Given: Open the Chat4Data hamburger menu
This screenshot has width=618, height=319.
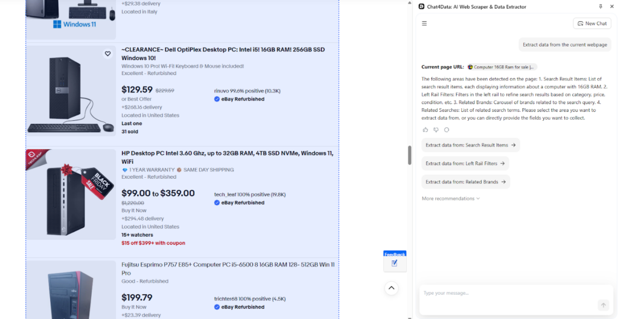Looking at the screenshot, I should [424, 24].
